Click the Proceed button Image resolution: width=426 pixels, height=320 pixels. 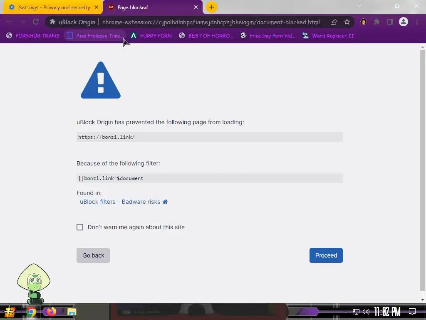pos(326,255)
